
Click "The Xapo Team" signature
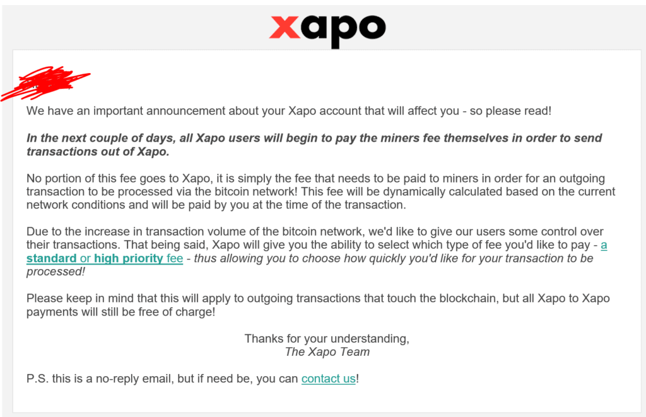(x=327, y=352)
